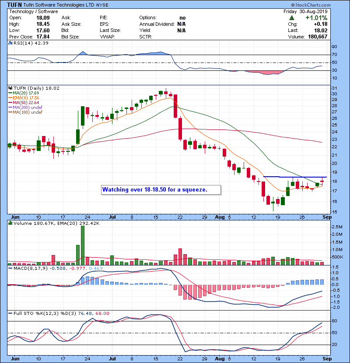Click the MA(100) undef legend text
The image size is (350, 363).
[28, 112]
